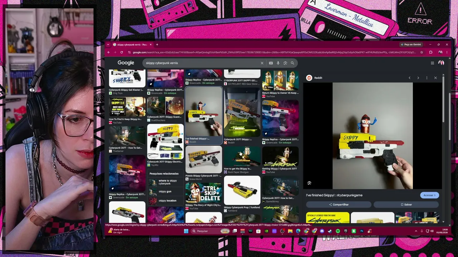
Task: Open the Cyberpunk Skippy Gel Blaster thumbnail
Action: click(127, 79)
